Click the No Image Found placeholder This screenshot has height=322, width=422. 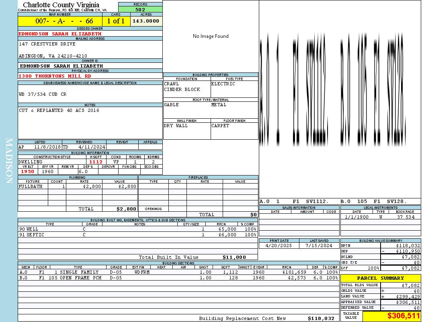(x=211, y=36)
